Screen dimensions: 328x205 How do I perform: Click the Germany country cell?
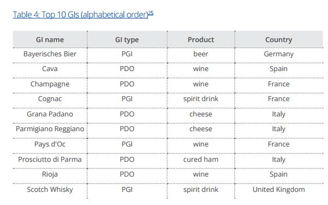(279, 54)
